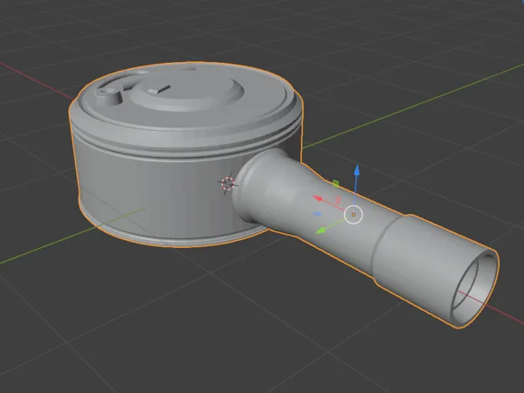Viewport: 524px width, 393px height.
Task: Click the green plane handle of the gizmo
Action: [x=336, y=183]
